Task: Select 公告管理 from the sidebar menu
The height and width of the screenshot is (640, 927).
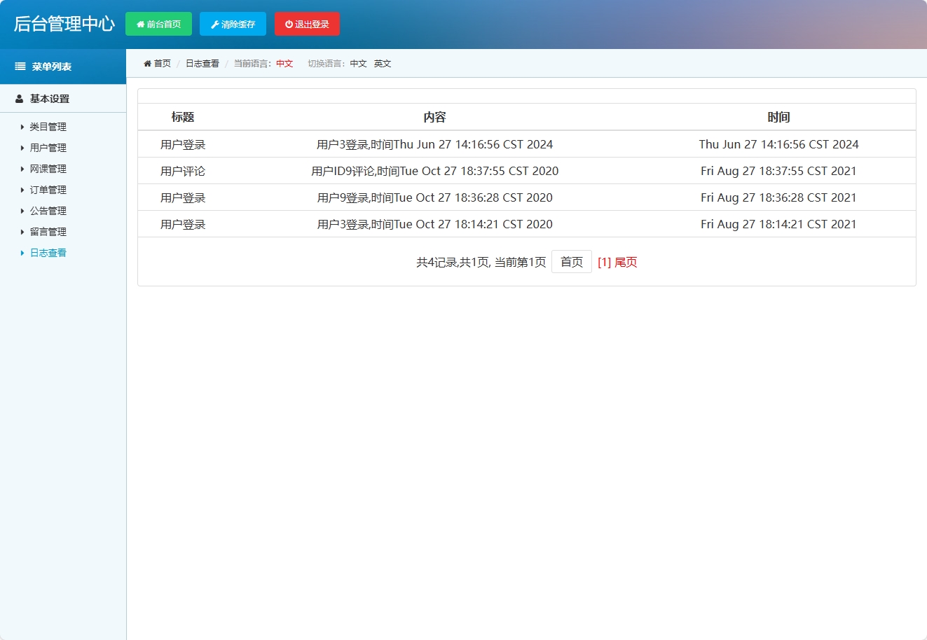Action: point(48,211)
